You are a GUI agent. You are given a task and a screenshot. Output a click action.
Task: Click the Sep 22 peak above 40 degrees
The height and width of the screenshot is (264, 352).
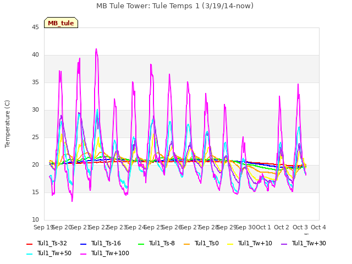click(x=96, y=50)
